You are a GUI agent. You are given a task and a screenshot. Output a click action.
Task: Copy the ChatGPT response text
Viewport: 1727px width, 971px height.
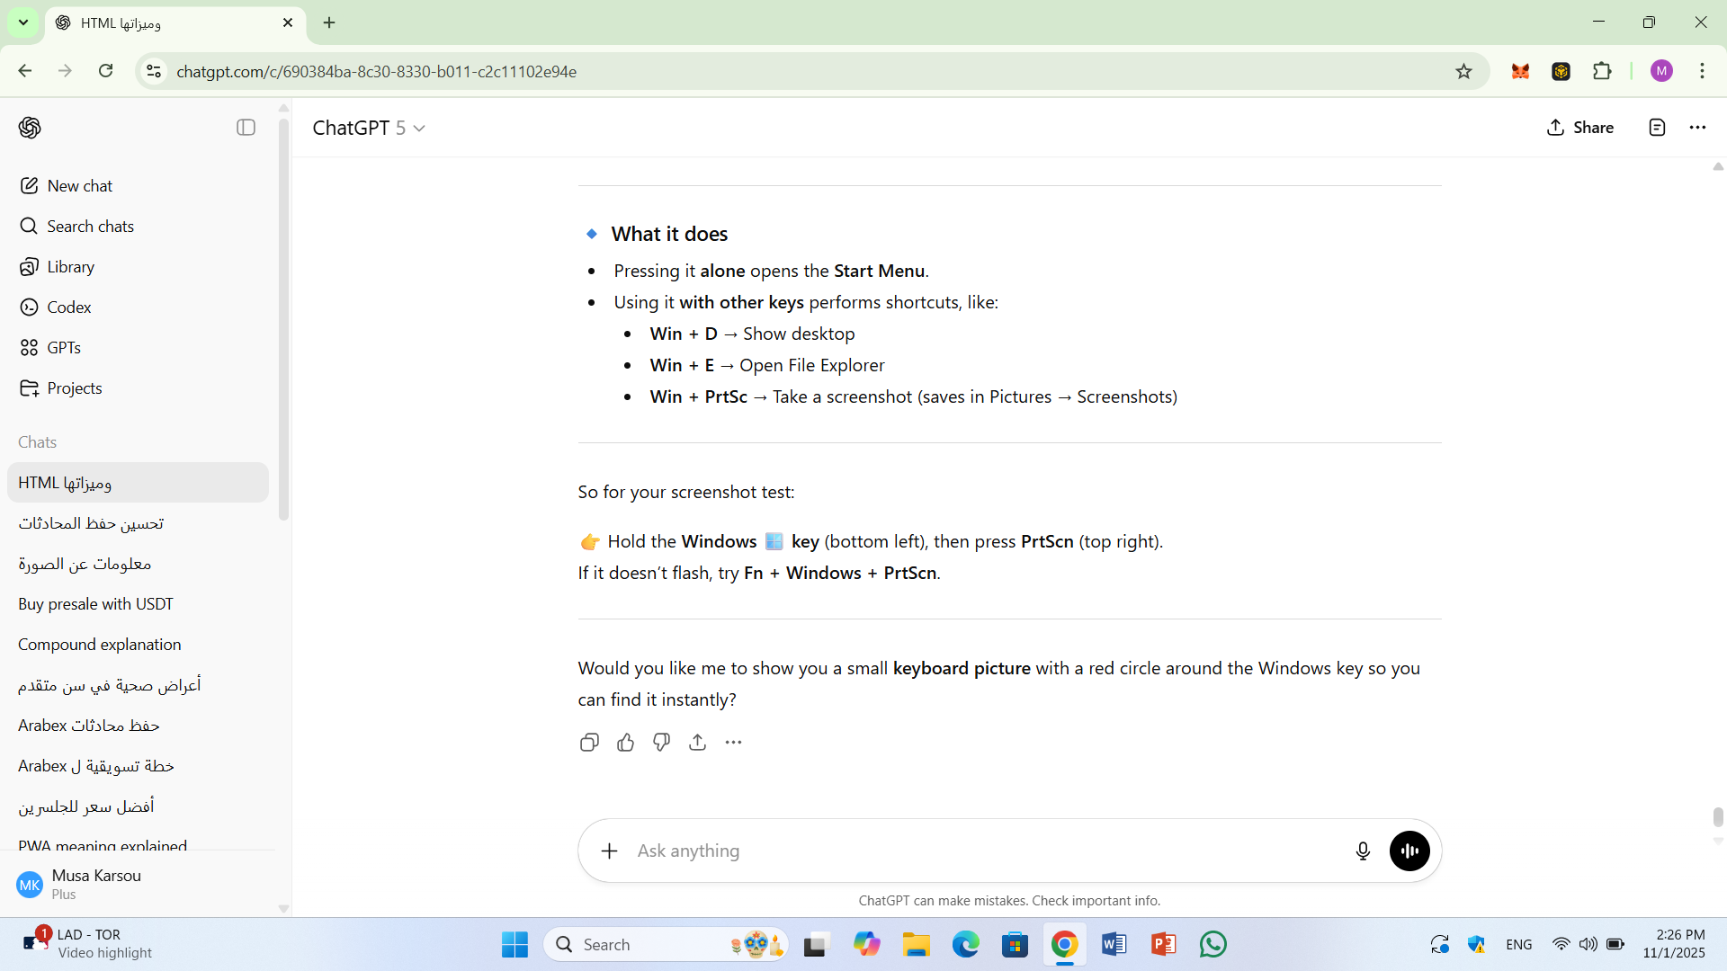(x=589, y=743)
